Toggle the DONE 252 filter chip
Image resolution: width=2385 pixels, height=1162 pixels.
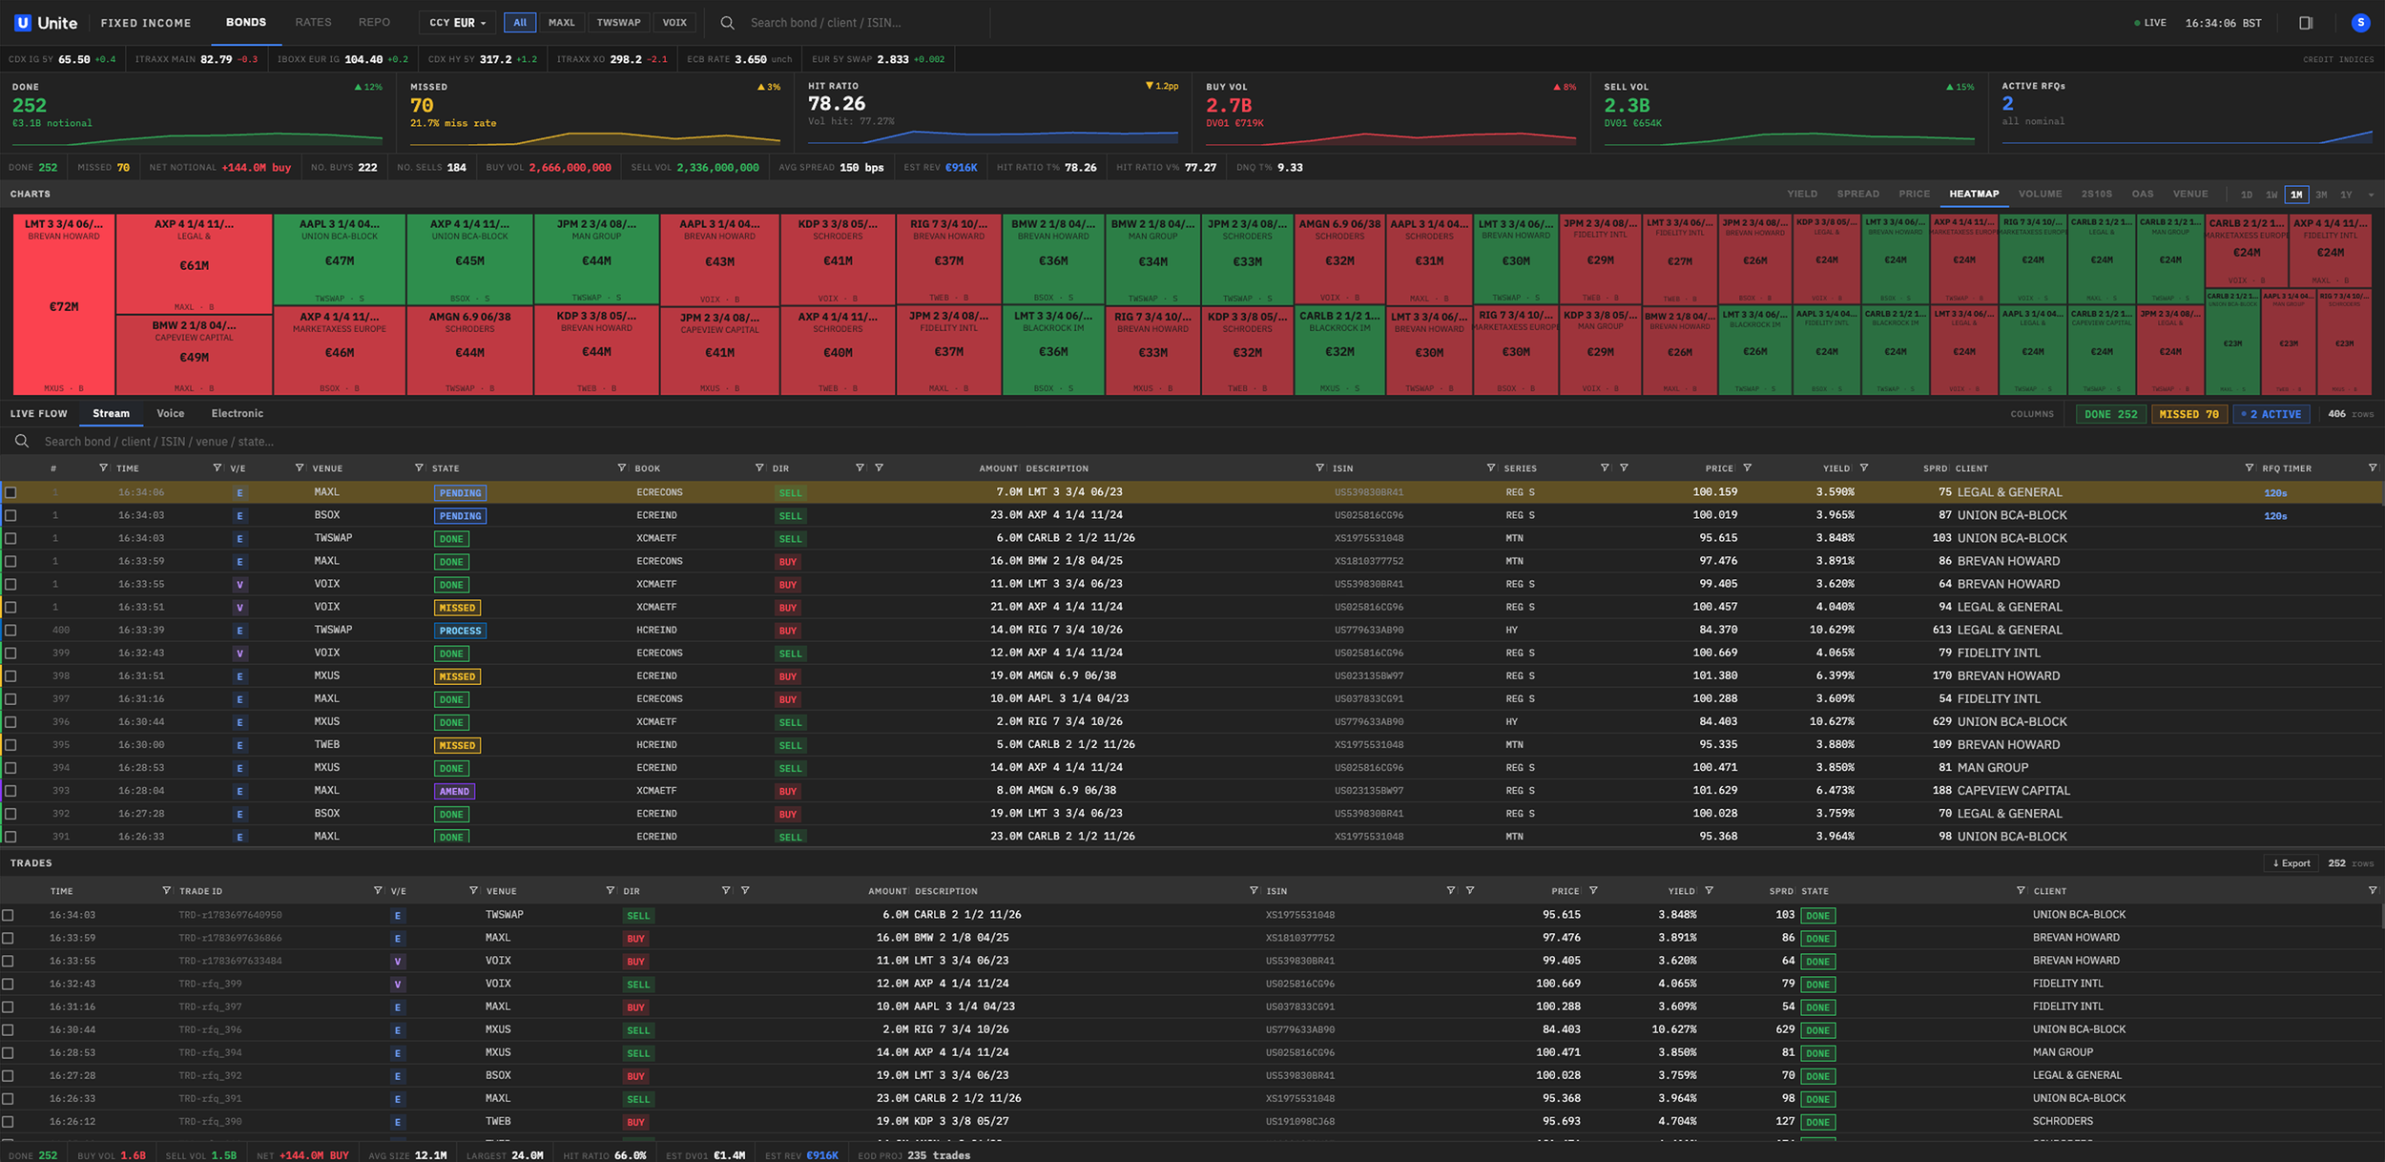[x=2110, y=414]
